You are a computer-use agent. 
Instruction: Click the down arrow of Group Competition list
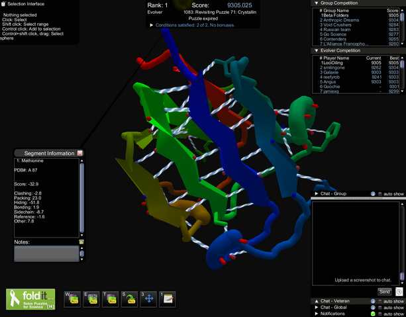pos(402,44)
